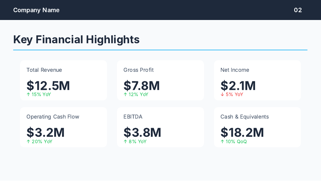The width and height of the screenshot is (321, 181).
Task: Click the $7.8M gross profit value
Action: pos(142,86)
